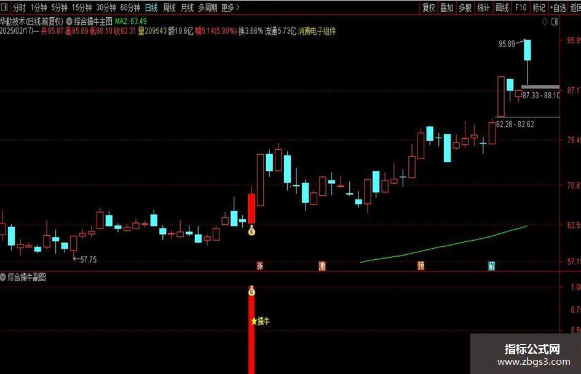
Task: Click the 量209543 volume value
Action: 152,31
